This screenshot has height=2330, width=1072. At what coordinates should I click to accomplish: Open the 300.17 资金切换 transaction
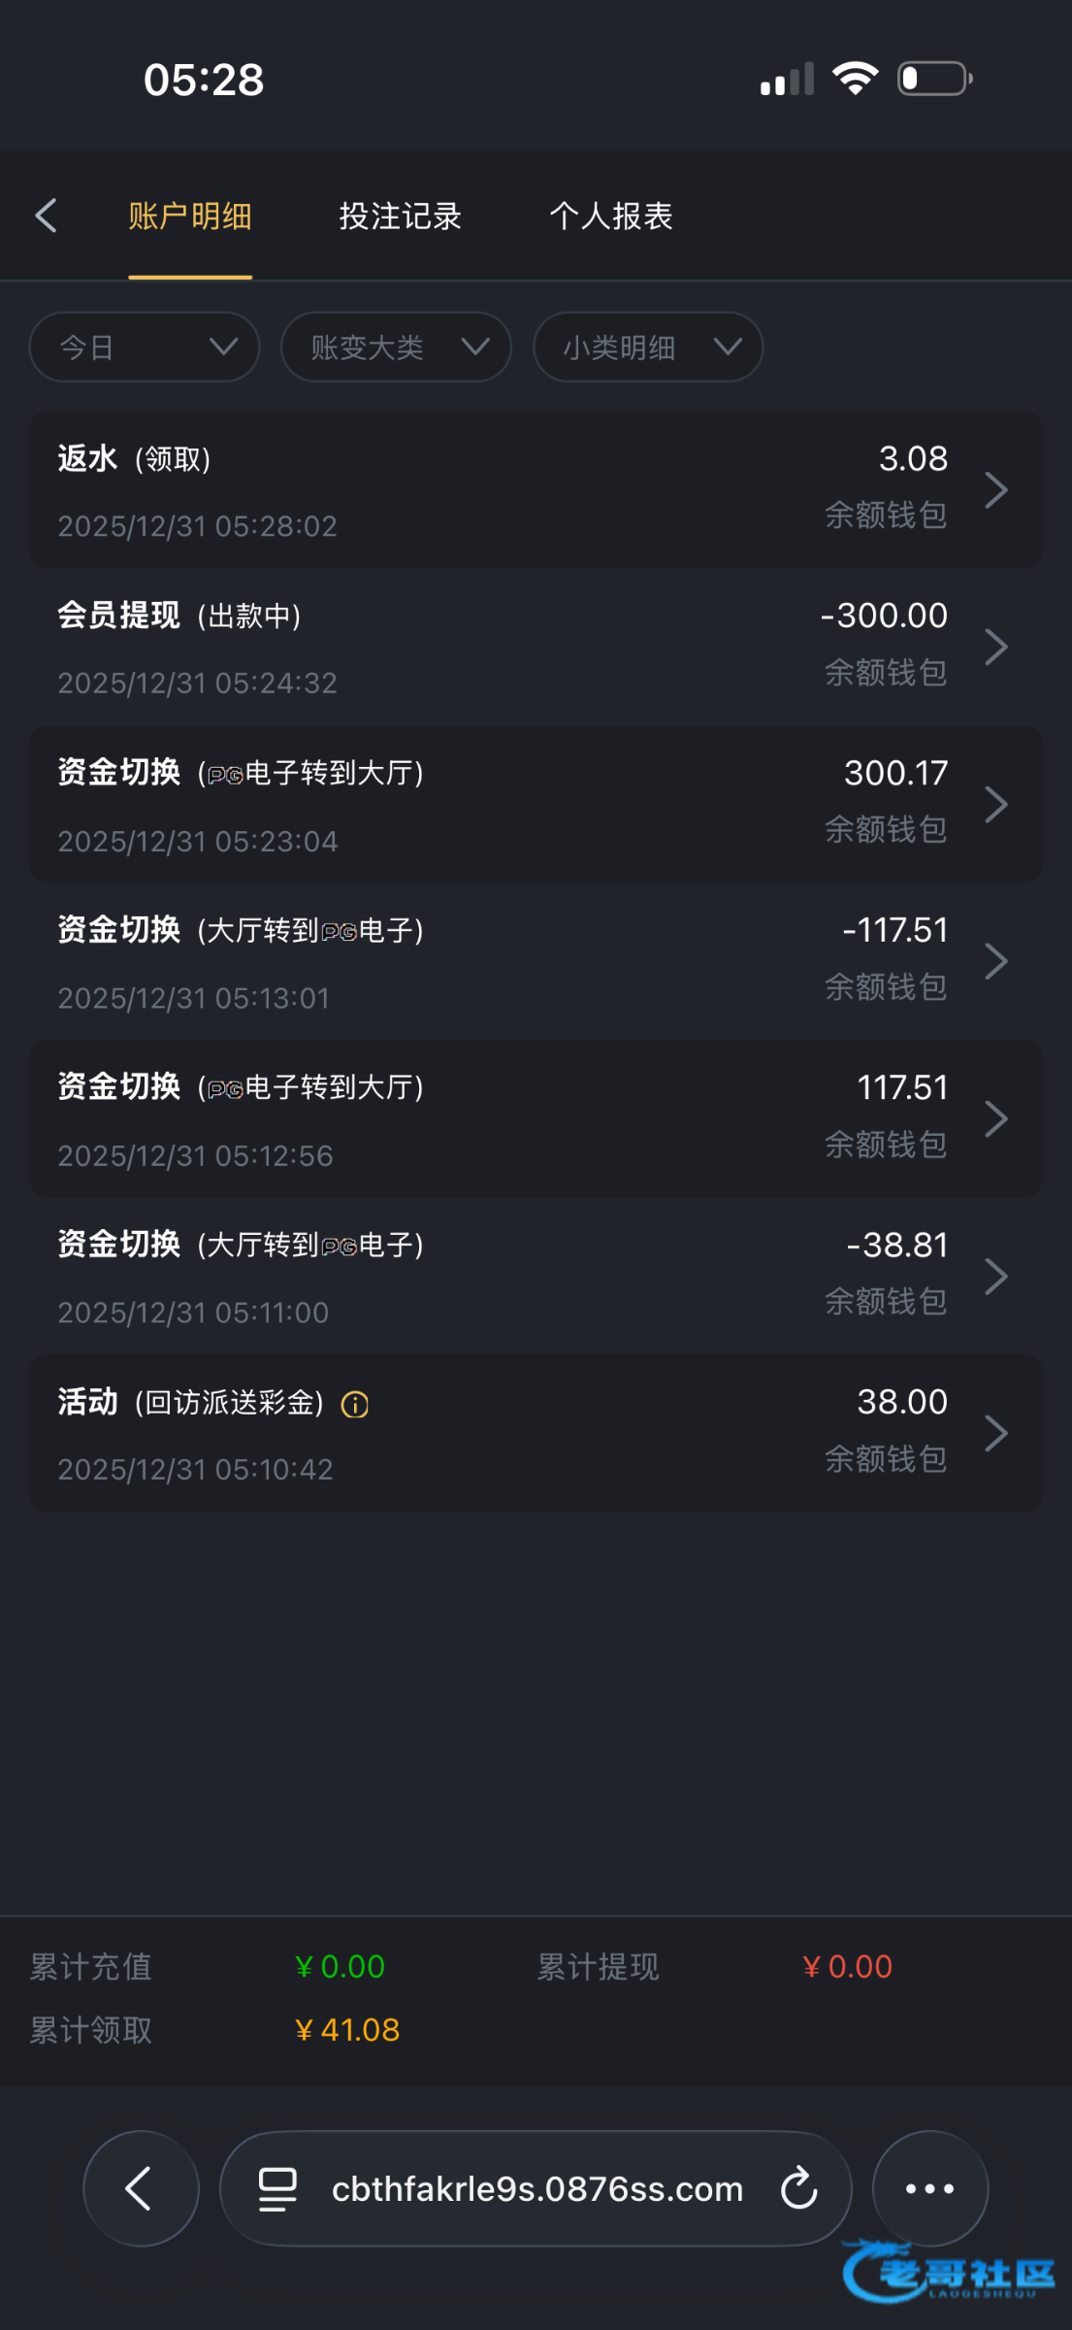(536, 805)
